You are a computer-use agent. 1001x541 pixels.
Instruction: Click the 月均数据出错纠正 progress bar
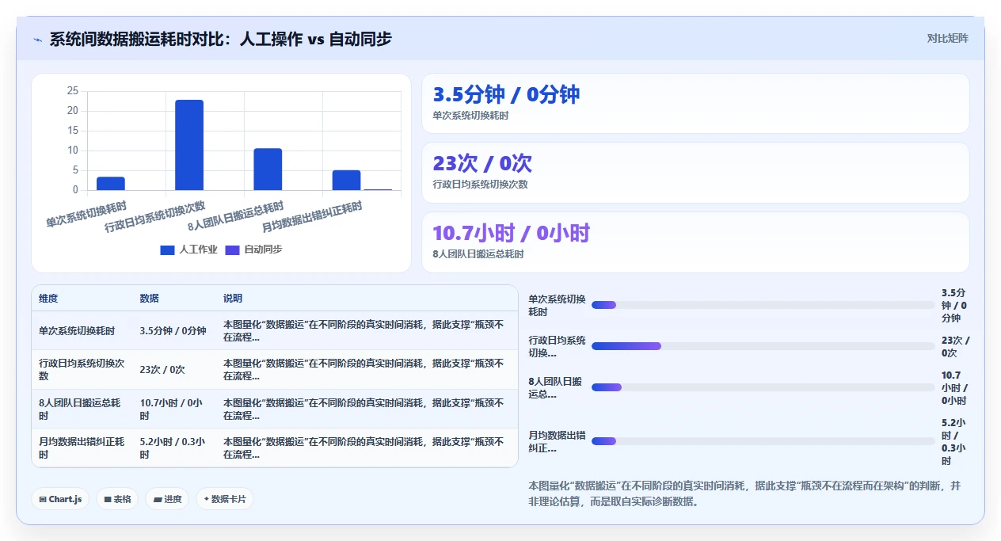[x=763, y=441]
